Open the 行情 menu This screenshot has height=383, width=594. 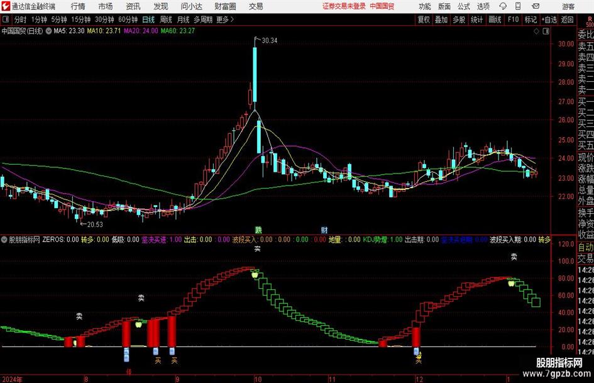(x=78, y=6)
